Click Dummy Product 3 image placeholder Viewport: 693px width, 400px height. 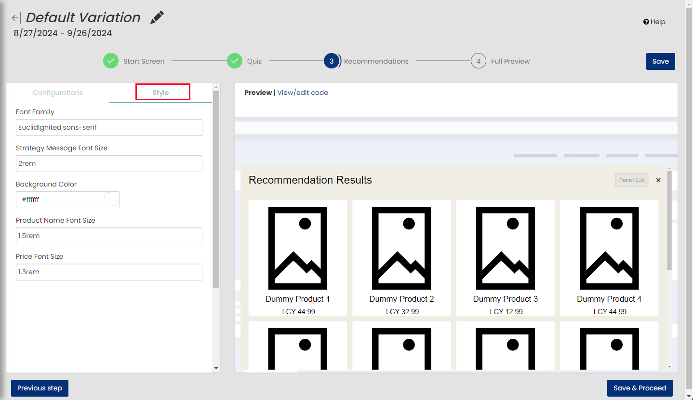506,248
